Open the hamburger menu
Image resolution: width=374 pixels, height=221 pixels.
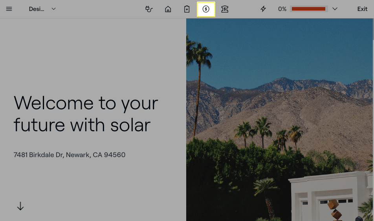[9, 9]
